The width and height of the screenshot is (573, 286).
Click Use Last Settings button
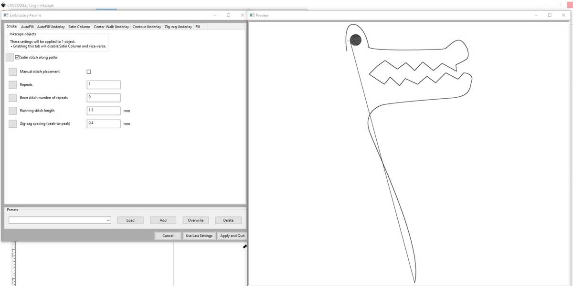199,235
